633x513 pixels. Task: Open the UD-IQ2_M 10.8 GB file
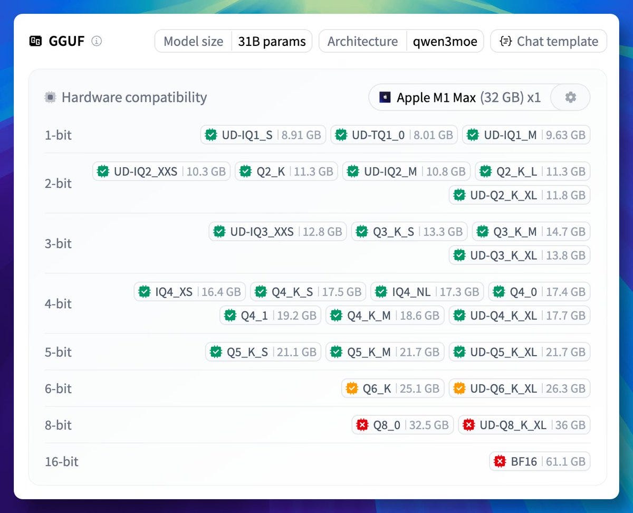(x=406, y=171)
